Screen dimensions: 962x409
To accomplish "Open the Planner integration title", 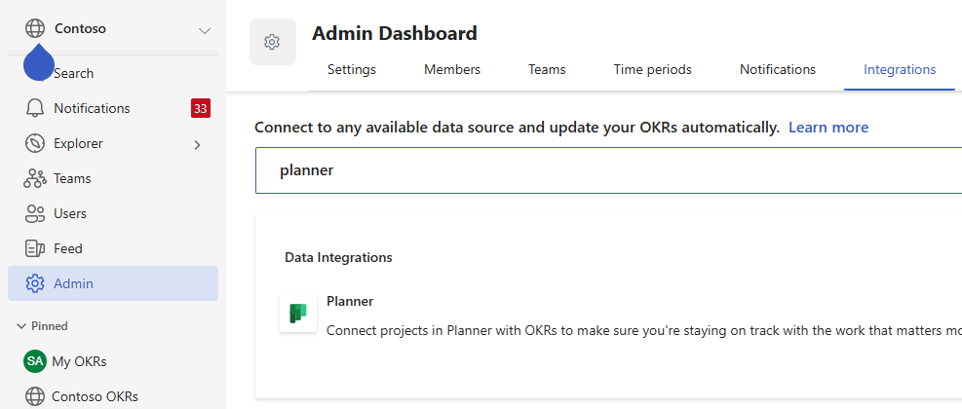I will pos(350,301).
